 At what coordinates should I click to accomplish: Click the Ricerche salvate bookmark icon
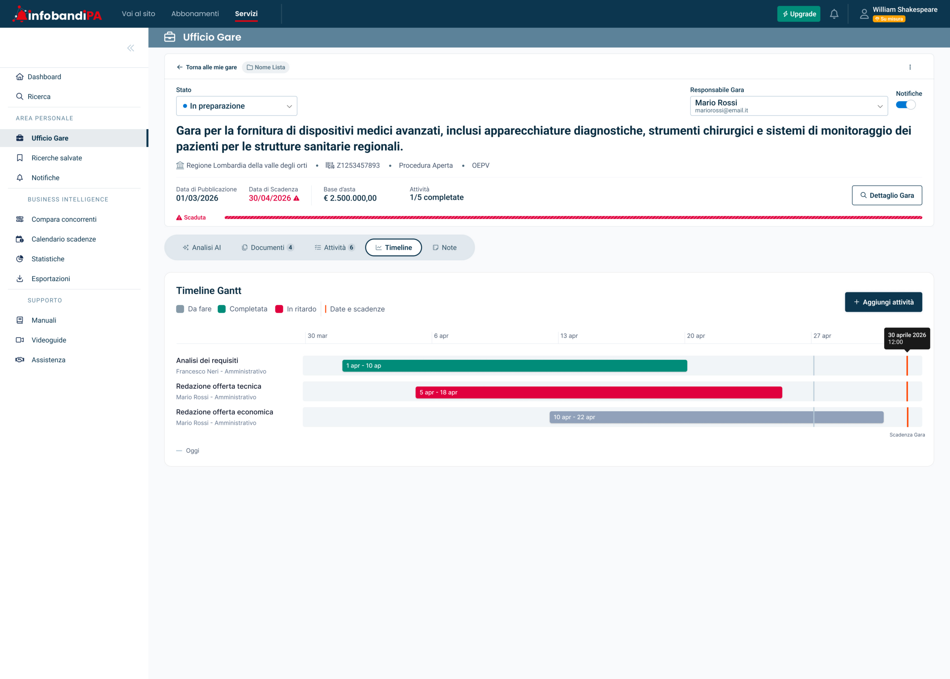[x=20, y=158]
